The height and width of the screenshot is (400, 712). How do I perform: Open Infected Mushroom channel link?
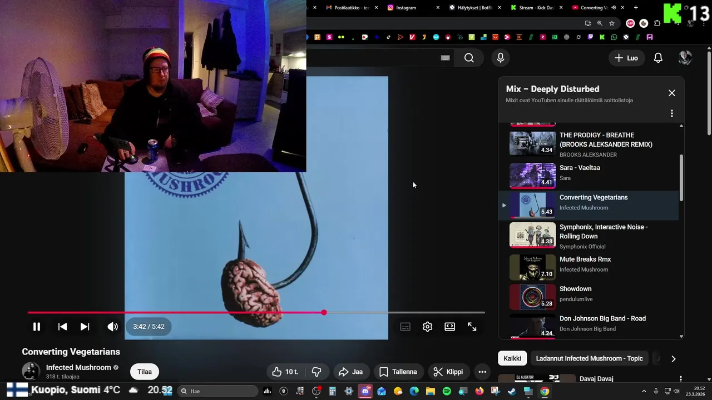78,367
